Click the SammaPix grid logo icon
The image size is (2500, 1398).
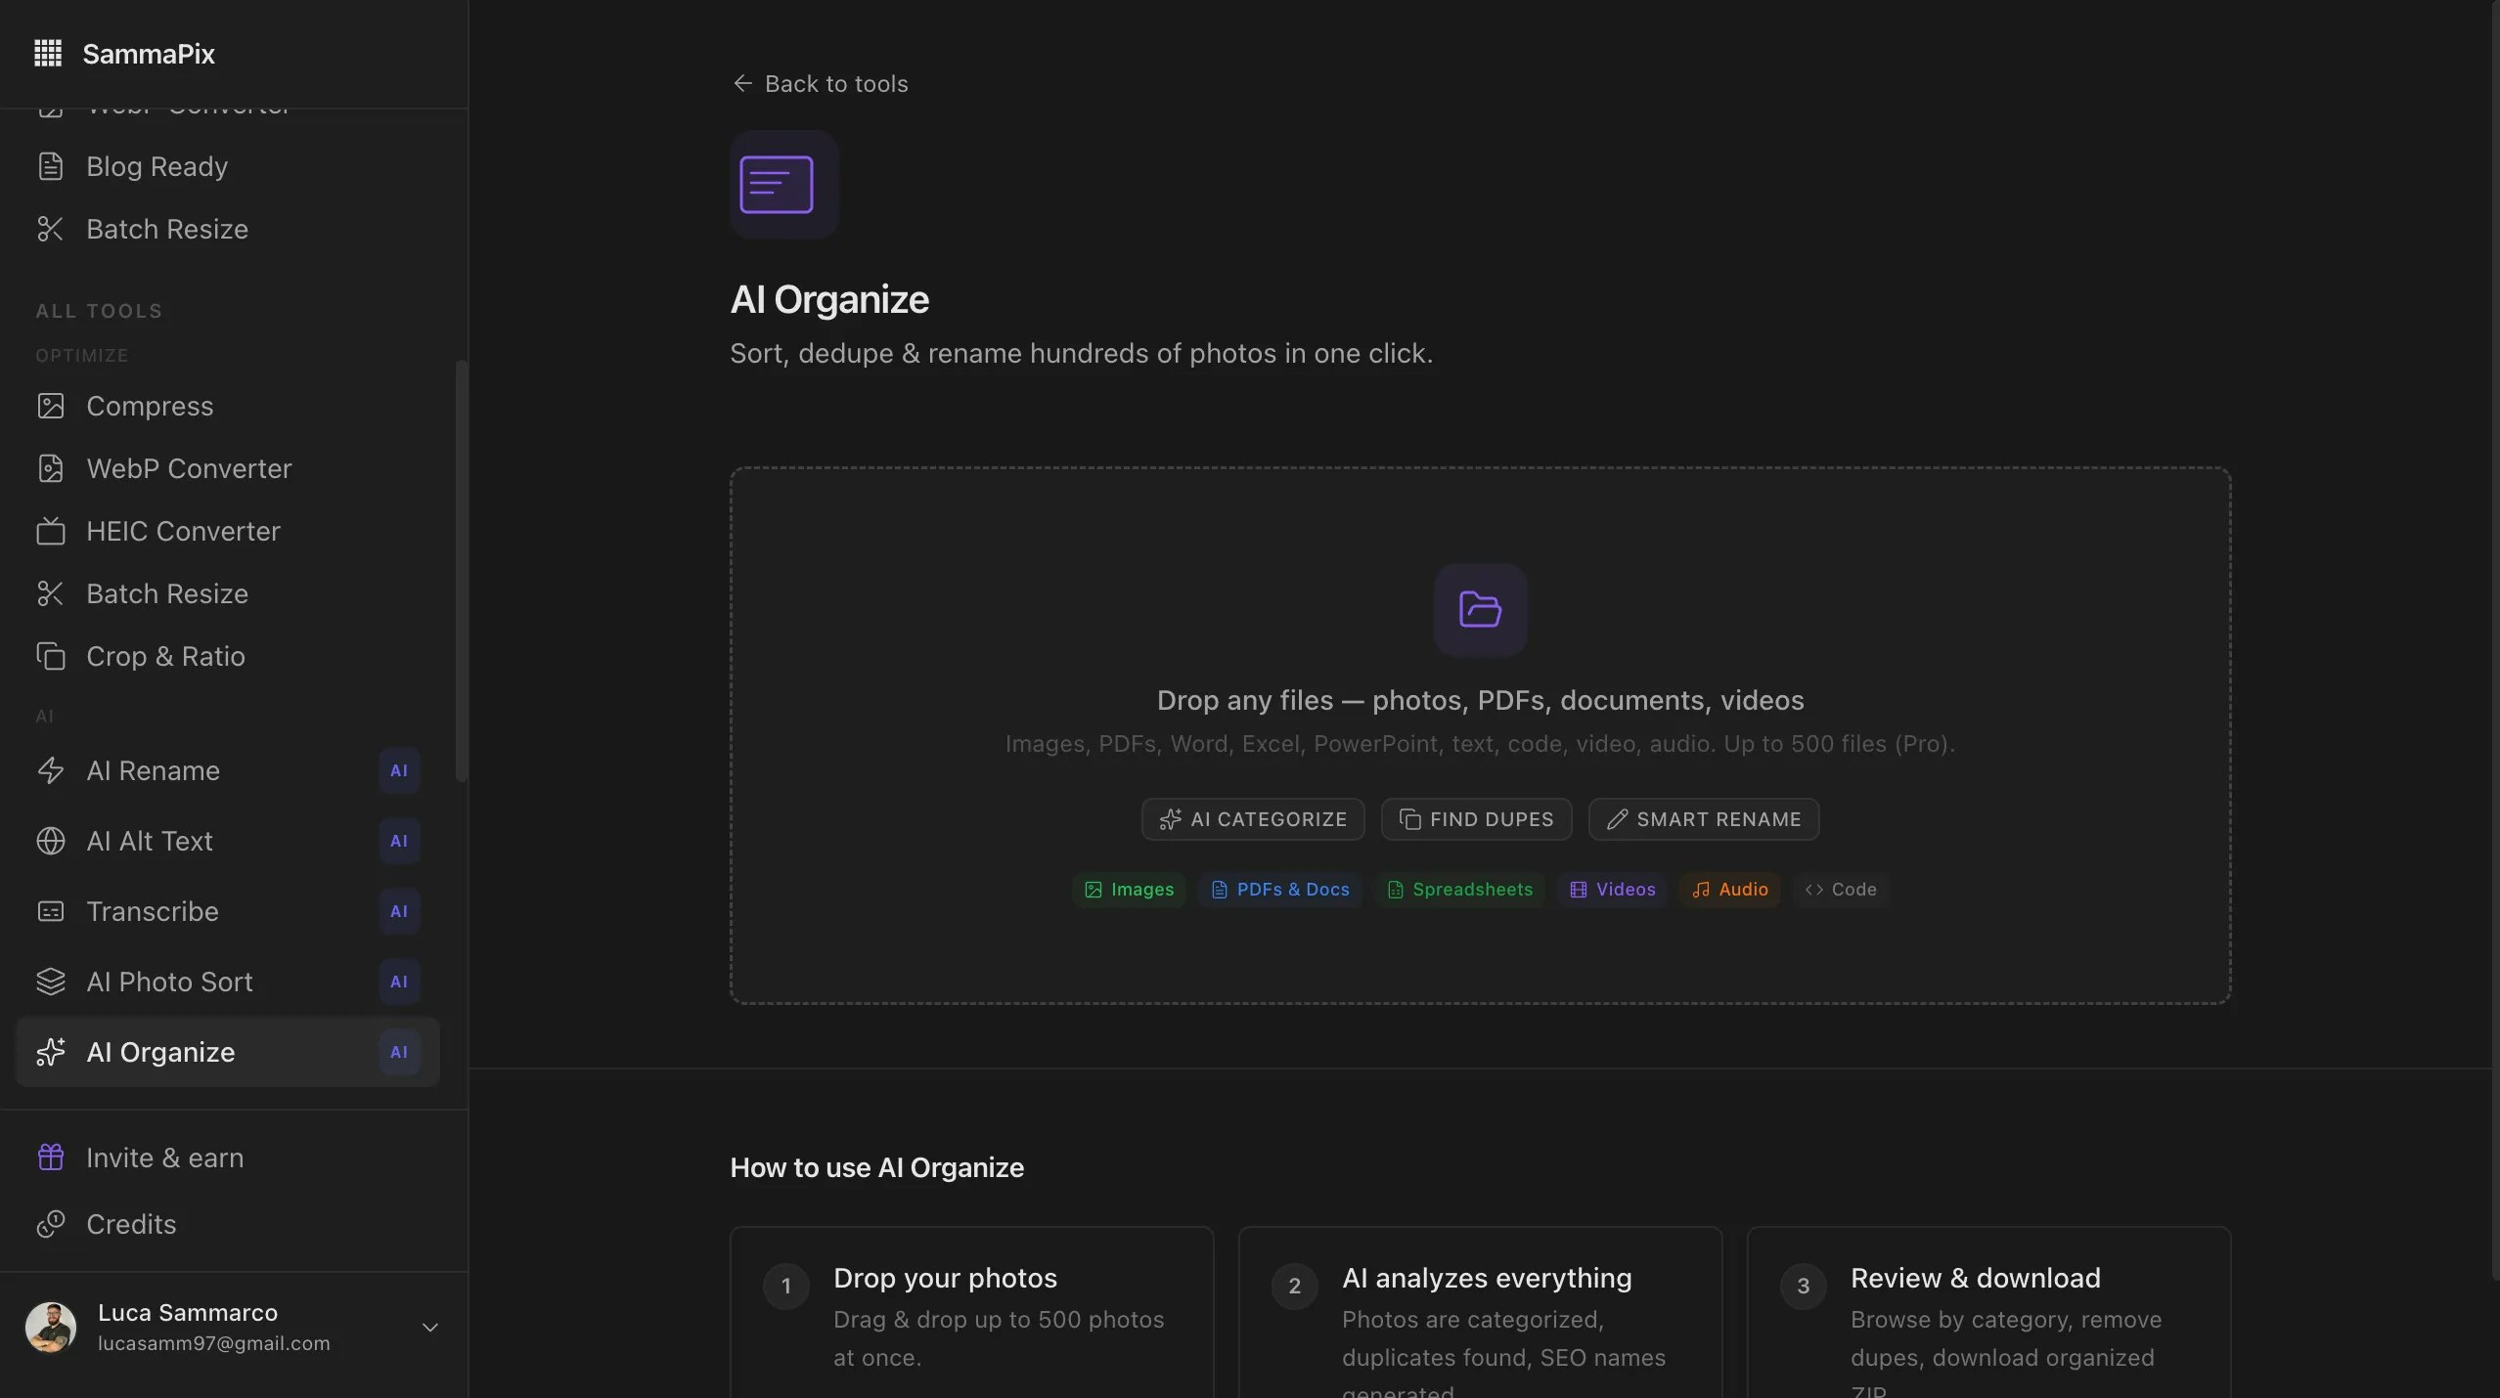coord(48,54)
